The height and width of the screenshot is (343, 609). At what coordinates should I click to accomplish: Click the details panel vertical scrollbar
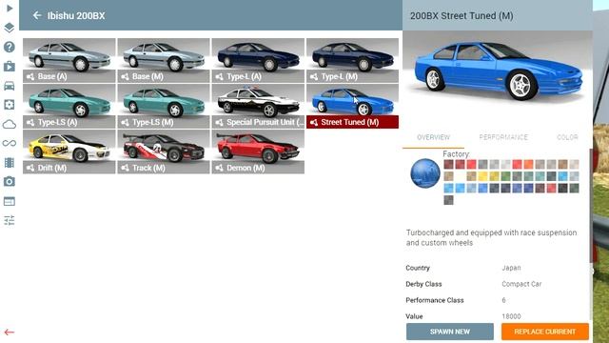[591, 206]
